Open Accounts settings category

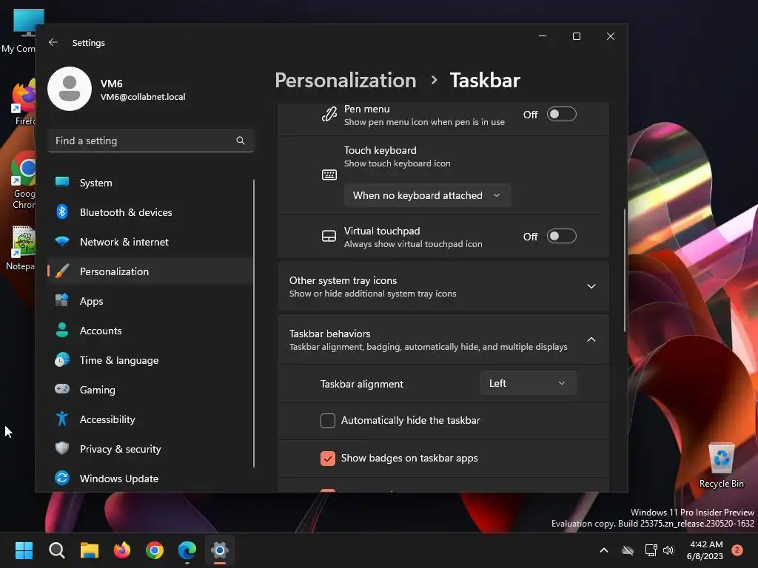(150, 331)
